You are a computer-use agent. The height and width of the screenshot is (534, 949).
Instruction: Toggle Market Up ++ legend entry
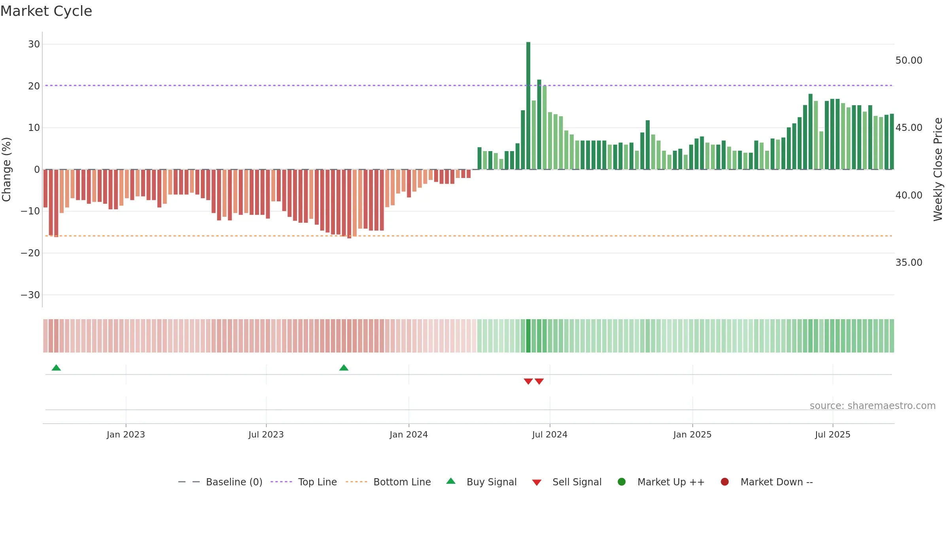tap(661, 482)
